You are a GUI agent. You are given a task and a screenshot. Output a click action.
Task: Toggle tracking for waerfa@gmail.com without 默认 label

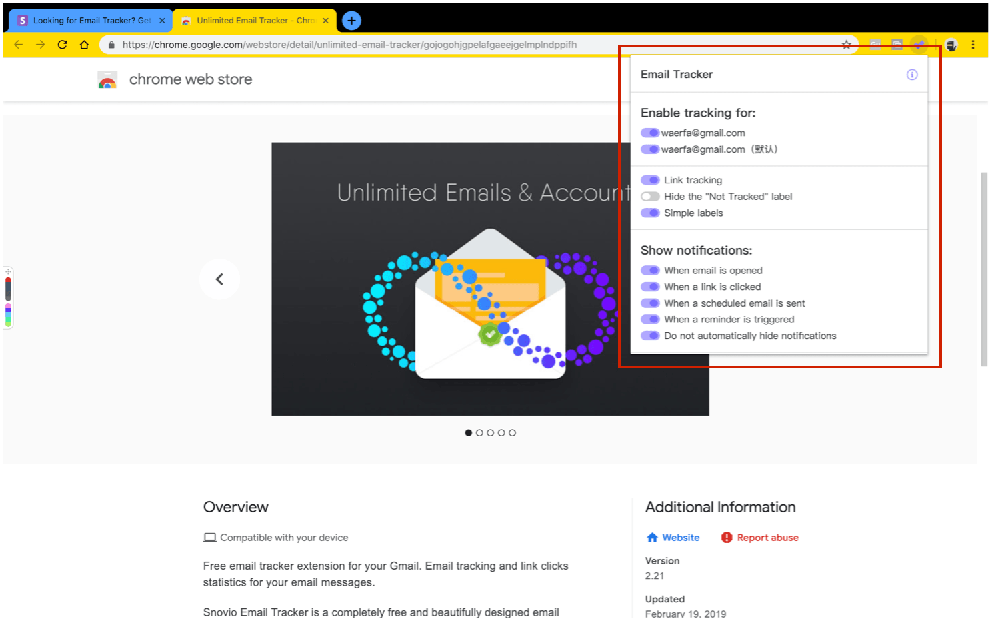pyautogui.click(x=650, y=133)
